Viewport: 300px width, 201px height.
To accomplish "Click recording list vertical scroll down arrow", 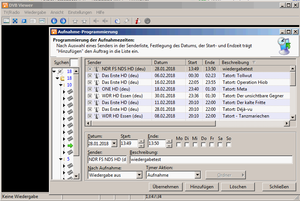I will coord(292,118).
